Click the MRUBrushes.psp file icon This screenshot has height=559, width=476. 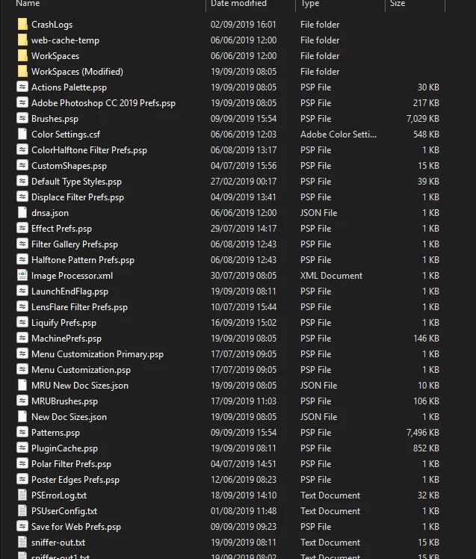click(22, 401)
